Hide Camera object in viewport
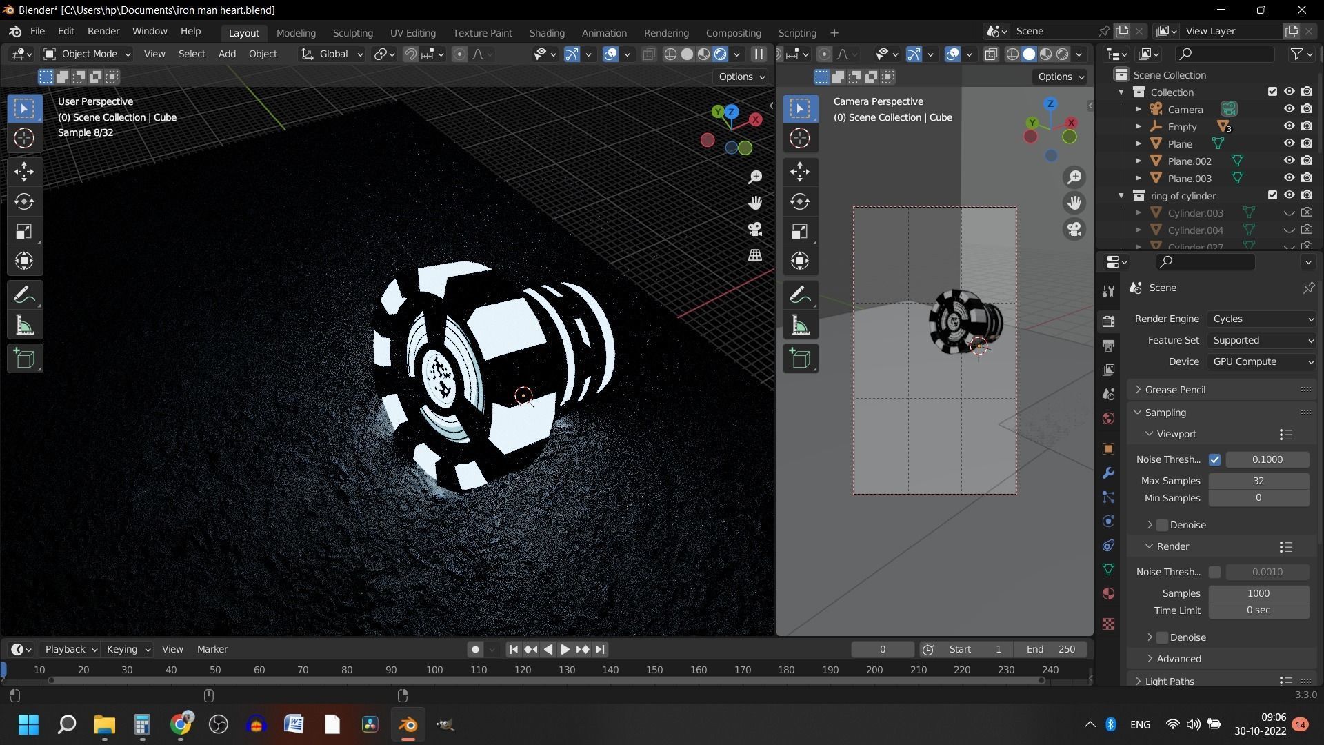 click(1289, 109)
